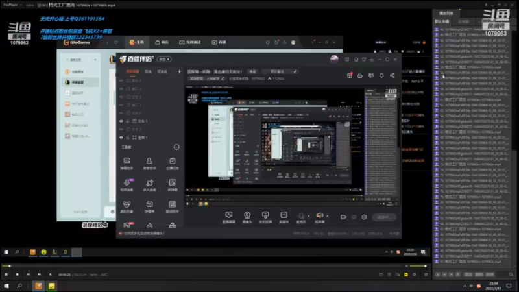Add a new scene with plus button
Image resolution: width=519 pixels, height=292 pixels.
179,71
